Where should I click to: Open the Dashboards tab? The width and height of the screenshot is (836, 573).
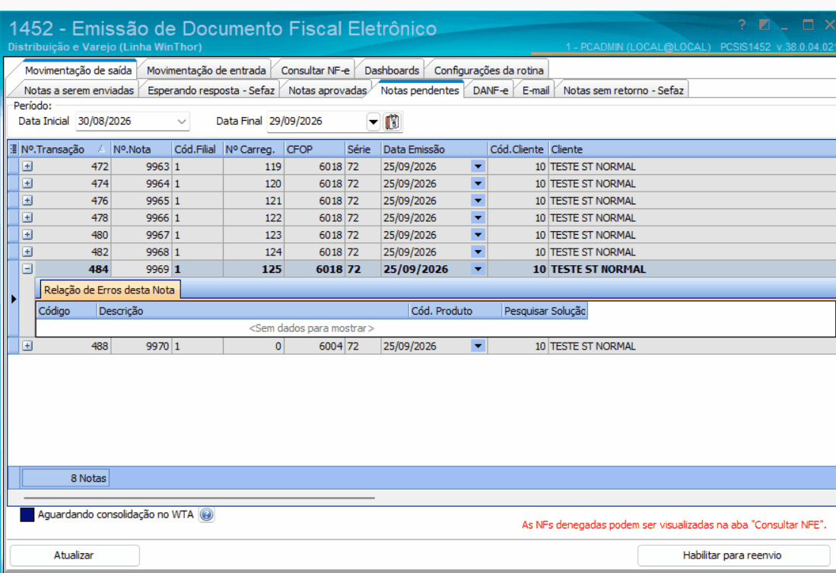point(391,70)
